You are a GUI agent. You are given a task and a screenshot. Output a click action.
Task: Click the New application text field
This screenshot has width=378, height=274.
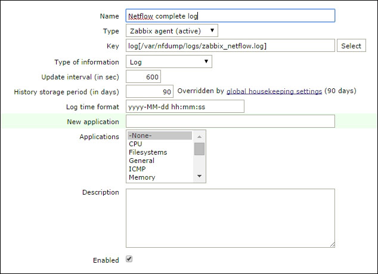230,122
